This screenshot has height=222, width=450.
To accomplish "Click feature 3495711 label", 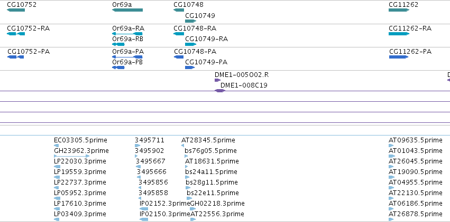I will (x=150, y=140).
